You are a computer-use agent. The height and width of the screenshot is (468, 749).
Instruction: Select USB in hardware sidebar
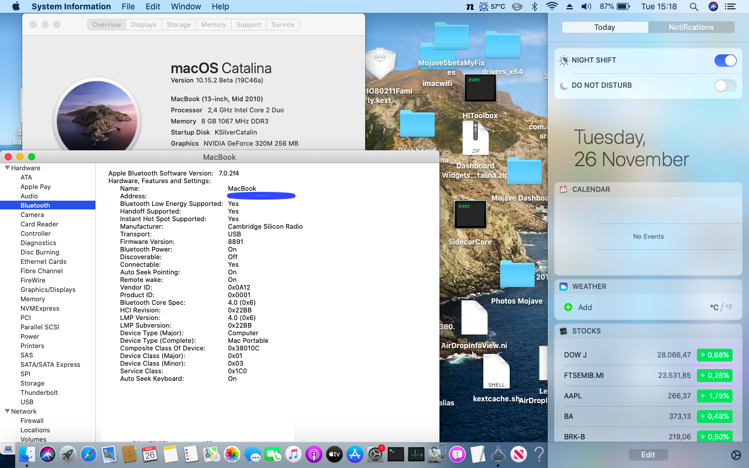pyautogui.click(x=27, y=402)
